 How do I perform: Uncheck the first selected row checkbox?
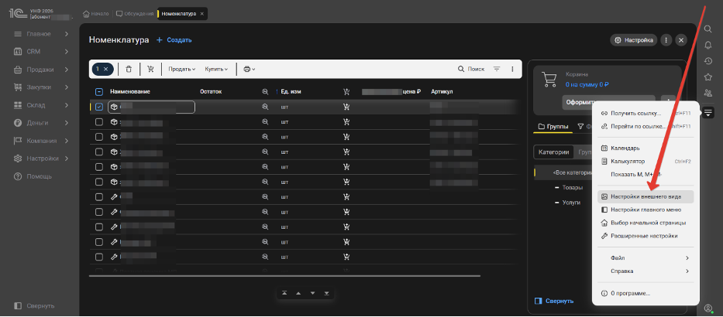(x=99, y=107)
